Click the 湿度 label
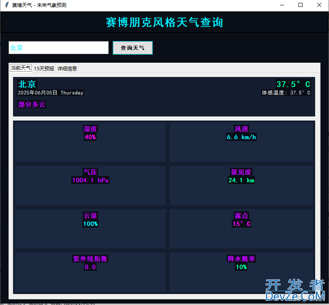The image size is (329, 305). coord(90,129)
